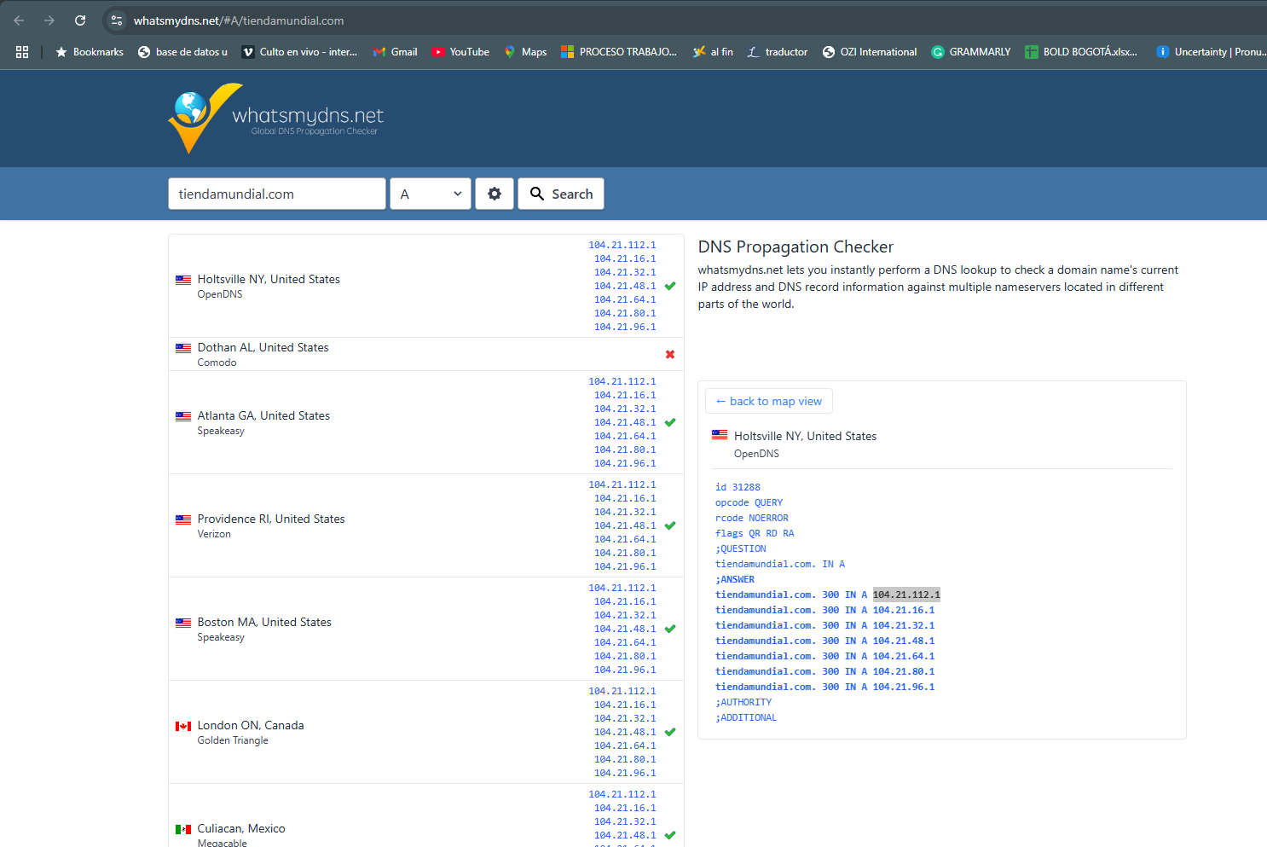
Task: Select Culiacan, Mexico server row
Action: (426, 815)
